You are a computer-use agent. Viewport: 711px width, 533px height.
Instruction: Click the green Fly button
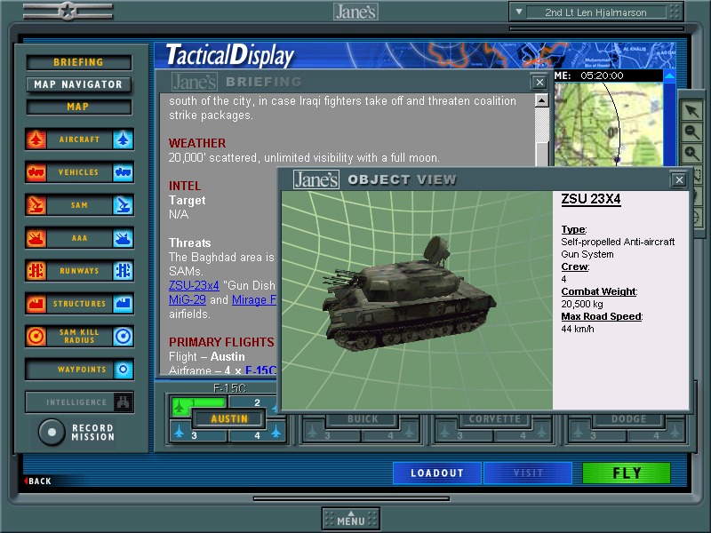[x=627, y=473]
